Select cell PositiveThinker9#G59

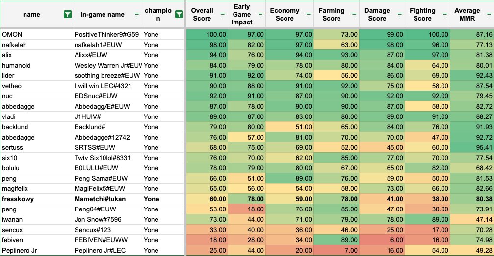tap(107, 35)
